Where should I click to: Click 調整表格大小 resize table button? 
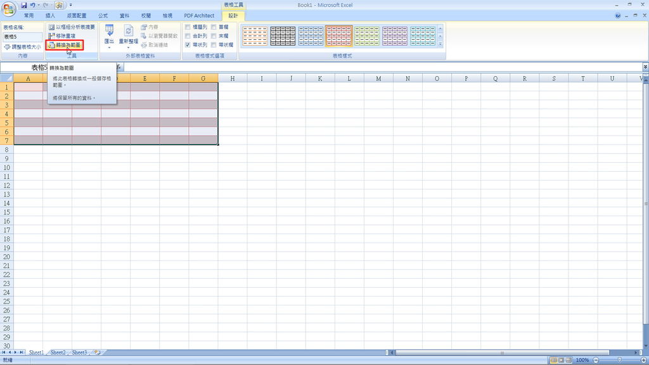coord(22,47)
